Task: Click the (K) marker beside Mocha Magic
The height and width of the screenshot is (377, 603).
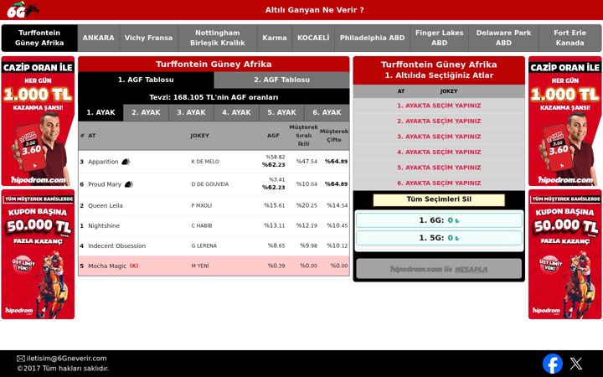Action: pyautogui.click(x=134, y=266)
